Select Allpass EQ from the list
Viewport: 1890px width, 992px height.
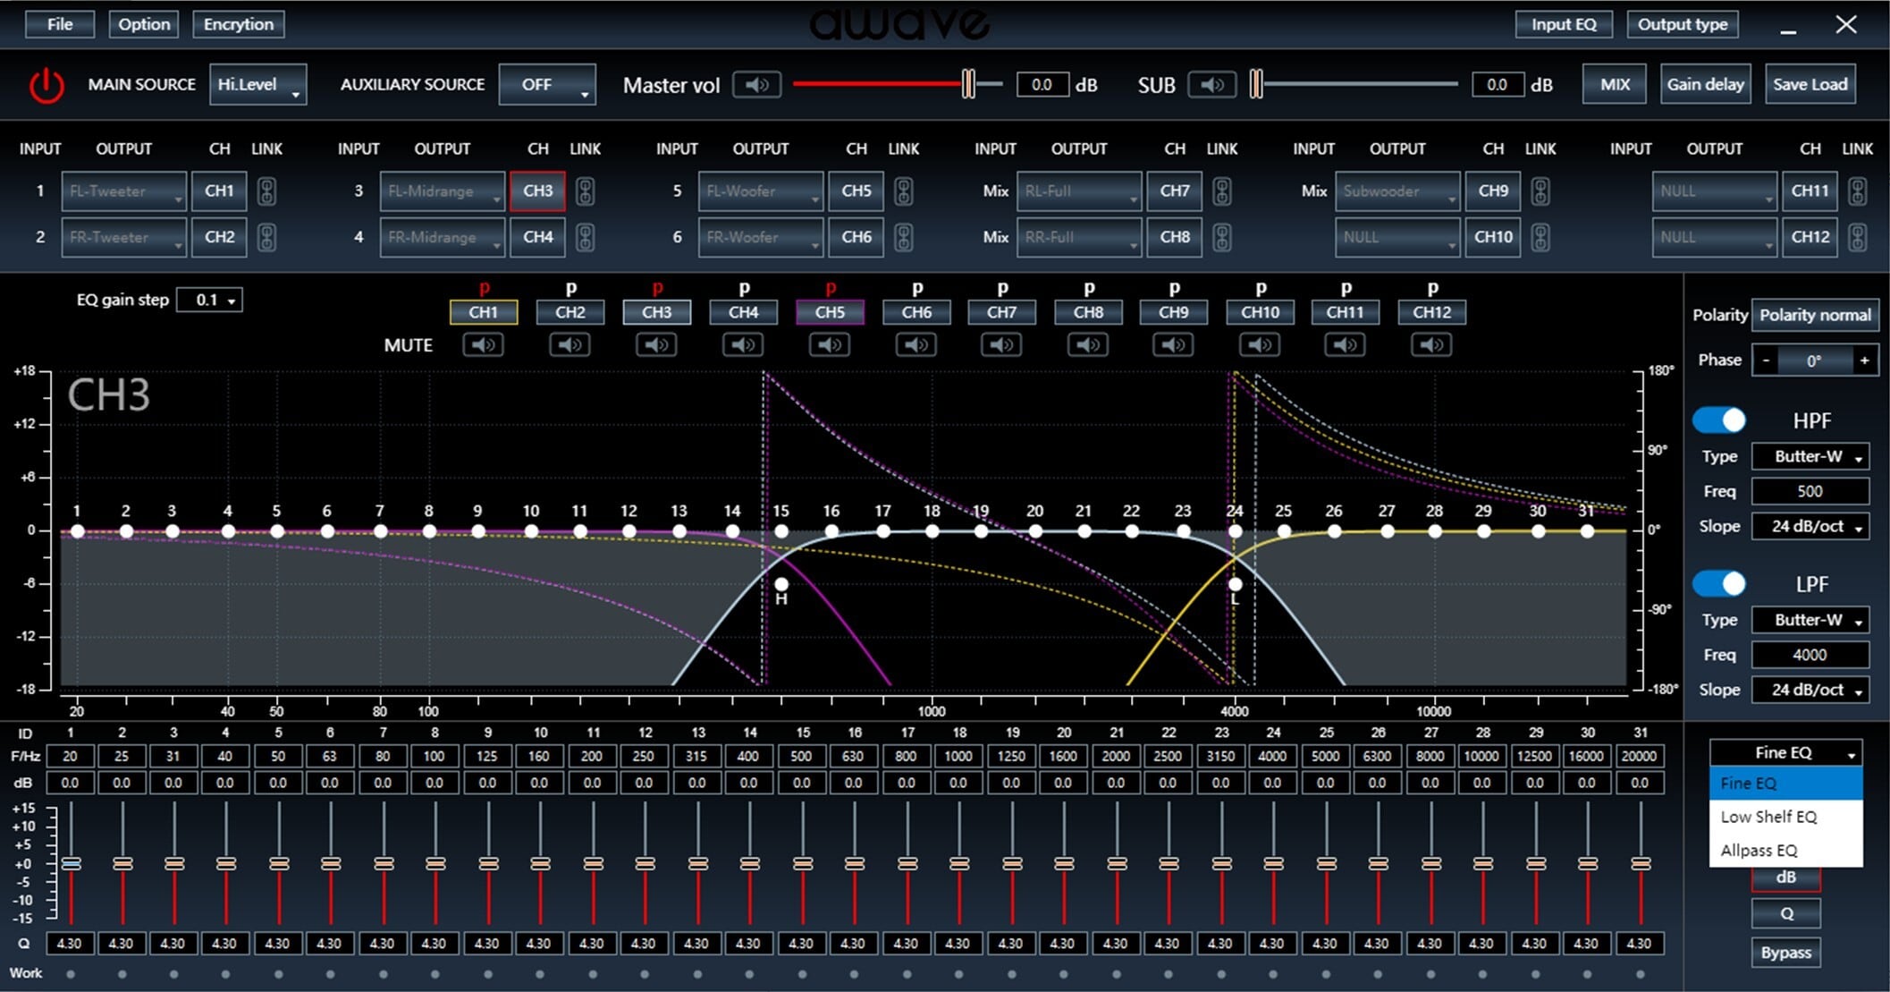point(1758,850)
